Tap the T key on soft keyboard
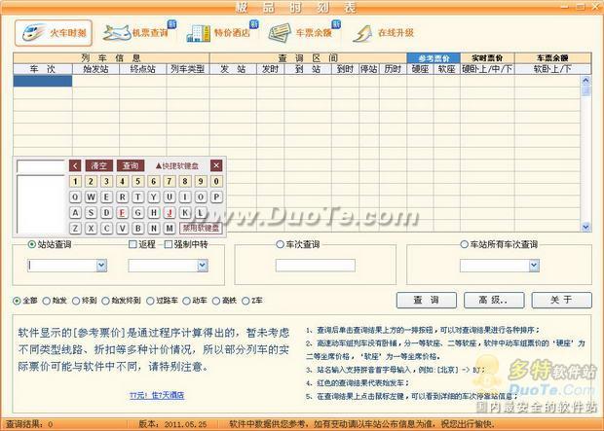The image size is (604, 431). point(138,198)
